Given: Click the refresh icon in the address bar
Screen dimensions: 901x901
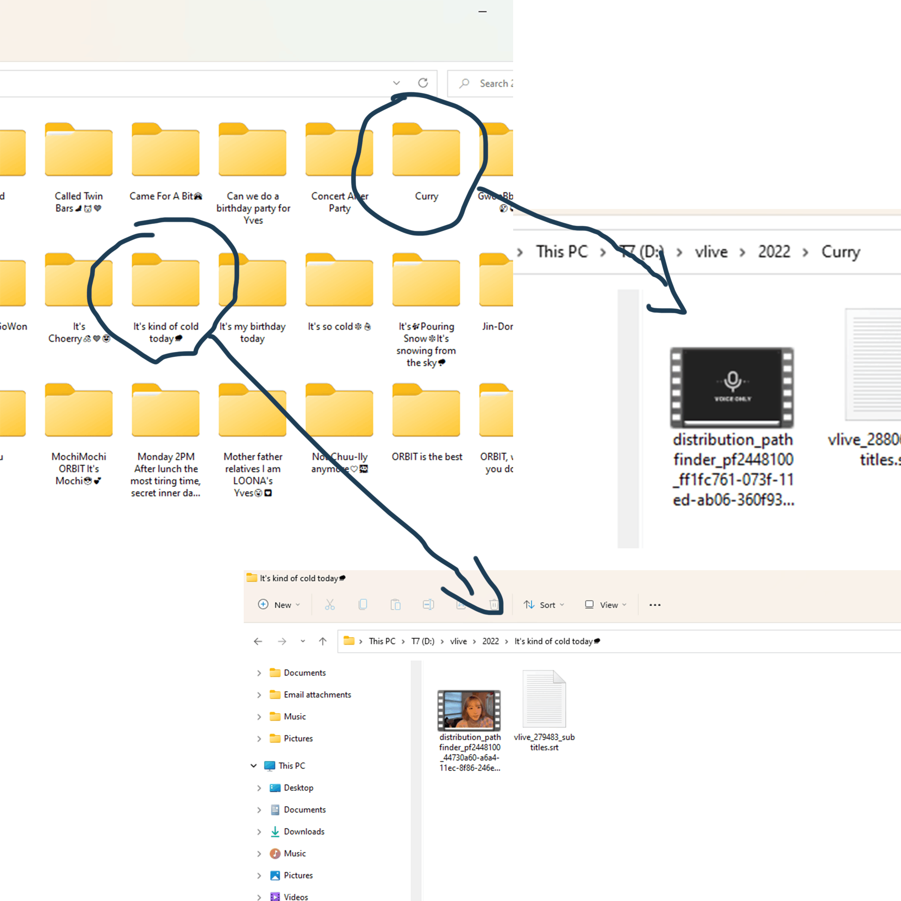Looking at the screenshot, I should pyautogui.click(x=423, y=83).
